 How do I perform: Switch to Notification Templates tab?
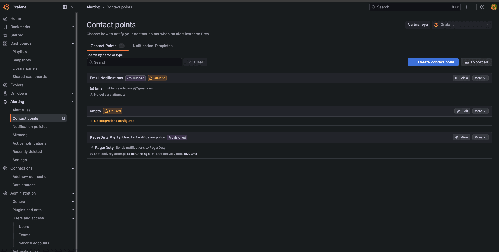point(153,46)
